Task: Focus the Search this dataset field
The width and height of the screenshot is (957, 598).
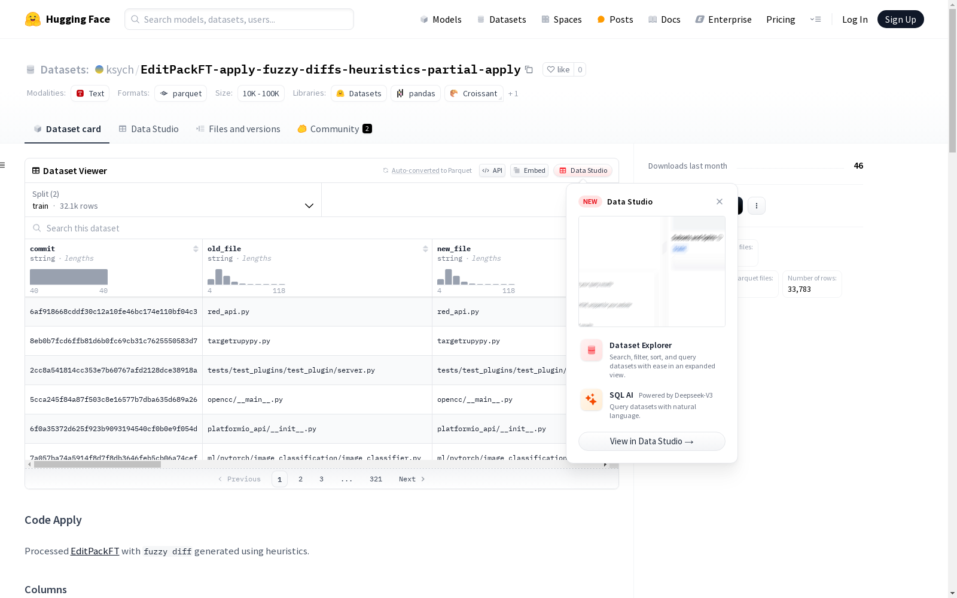Action: click(x=296, y=228)
